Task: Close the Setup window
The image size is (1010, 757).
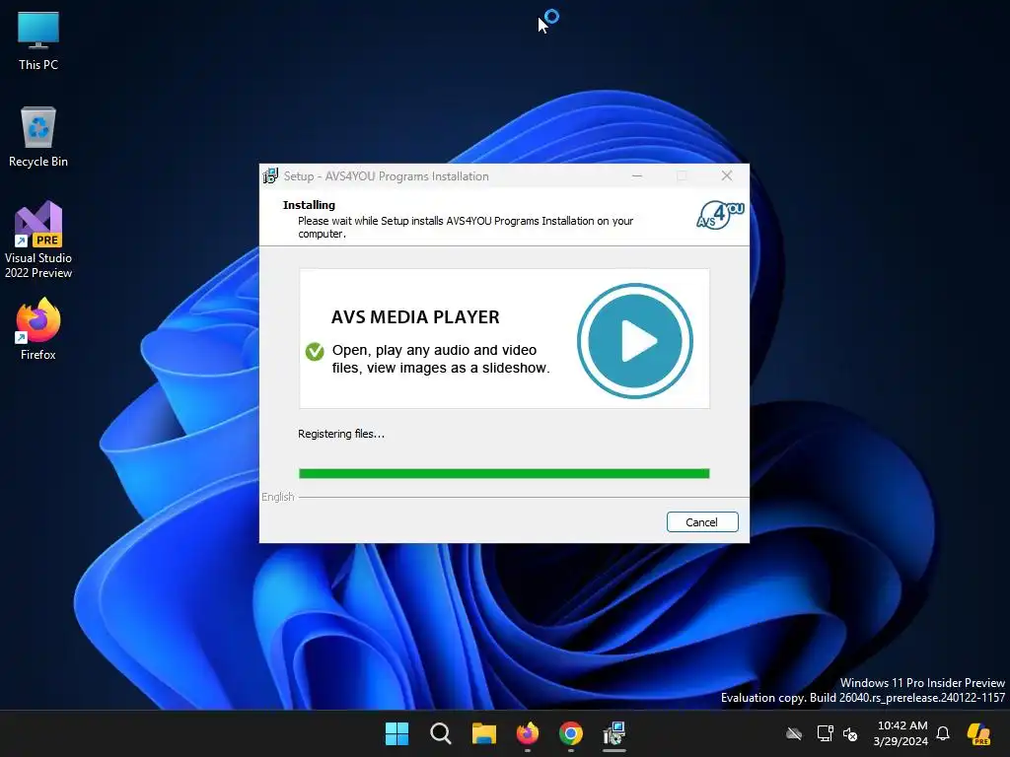Action: [x=727, y=175]
